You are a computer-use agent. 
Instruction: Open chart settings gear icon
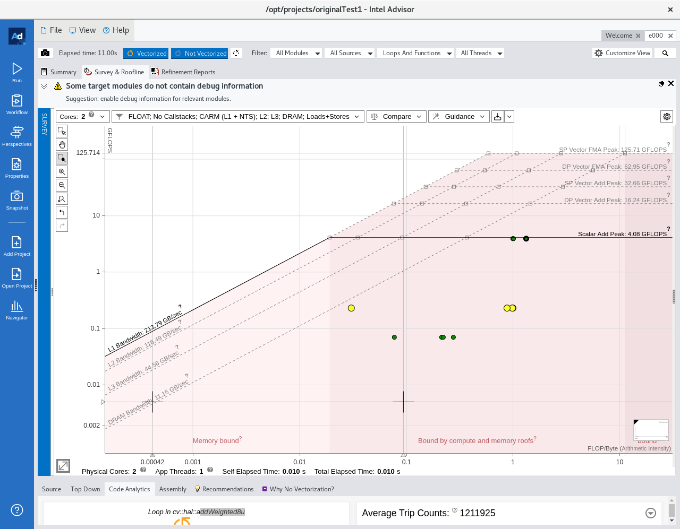coord(667,116)
